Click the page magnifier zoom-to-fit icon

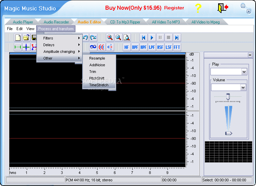click(x=127, y=37)
